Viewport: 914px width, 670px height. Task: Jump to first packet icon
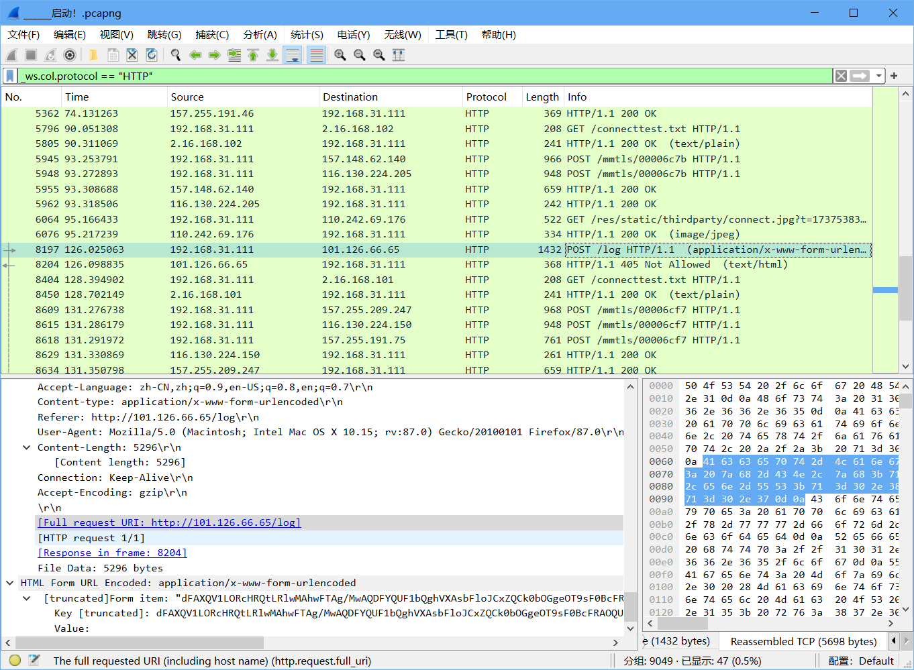click(253, 55)
